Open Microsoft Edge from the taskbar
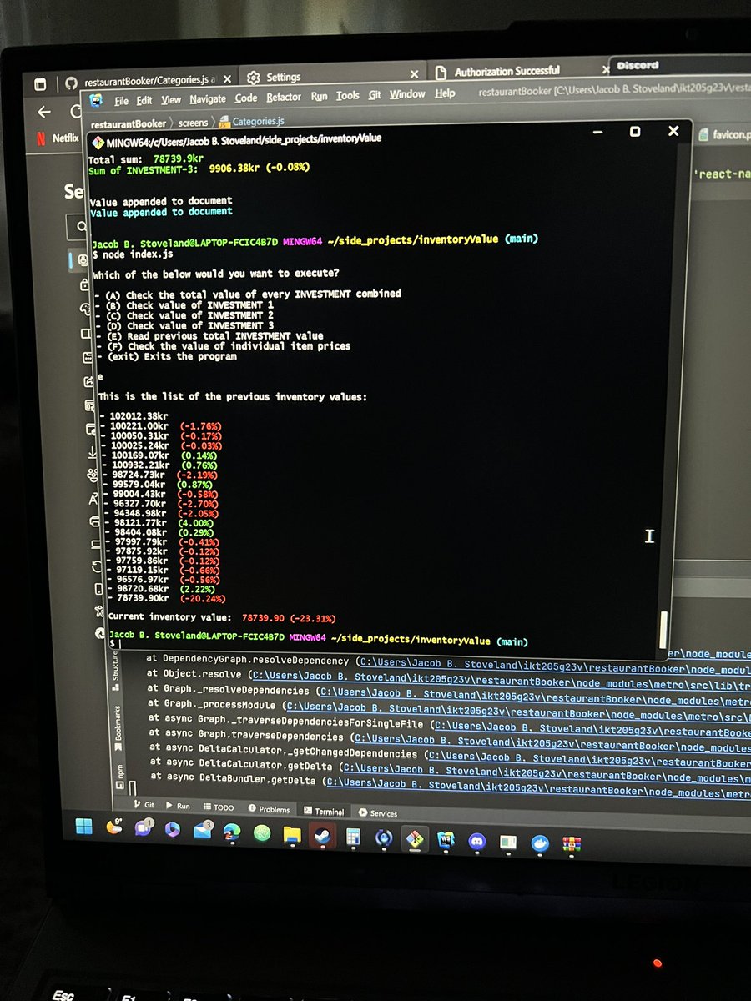The image size is (751, 1001). pos(233,832)
